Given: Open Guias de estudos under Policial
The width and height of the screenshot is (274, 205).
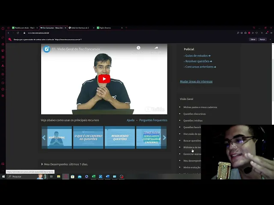Looking at the screenshot, I should [x=198, y=56].
